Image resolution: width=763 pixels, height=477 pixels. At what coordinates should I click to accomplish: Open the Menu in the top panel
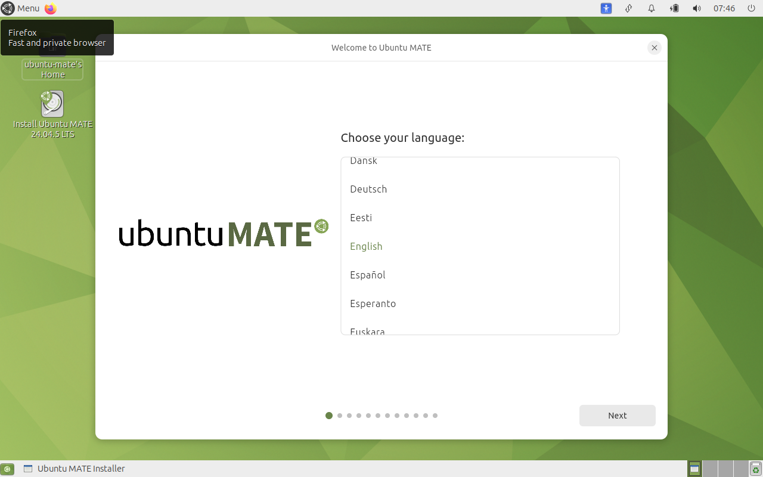21,8
